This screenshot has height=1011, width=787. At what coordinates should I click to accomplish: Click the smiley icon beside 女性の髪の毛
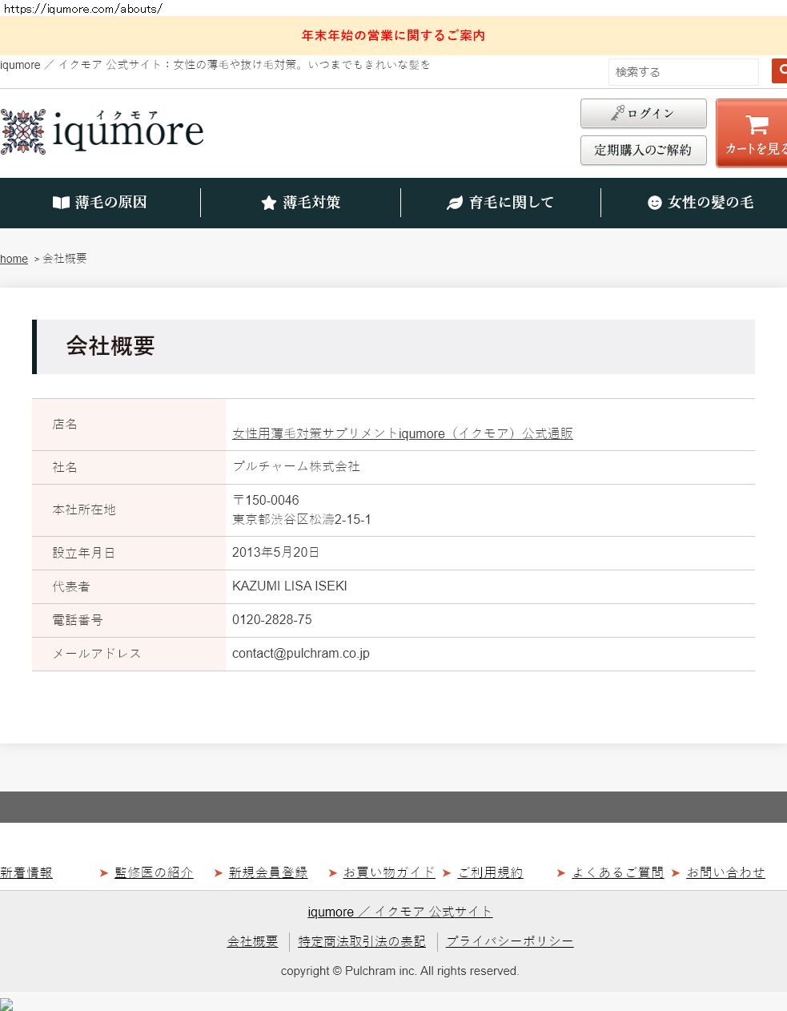click(655, 203)
